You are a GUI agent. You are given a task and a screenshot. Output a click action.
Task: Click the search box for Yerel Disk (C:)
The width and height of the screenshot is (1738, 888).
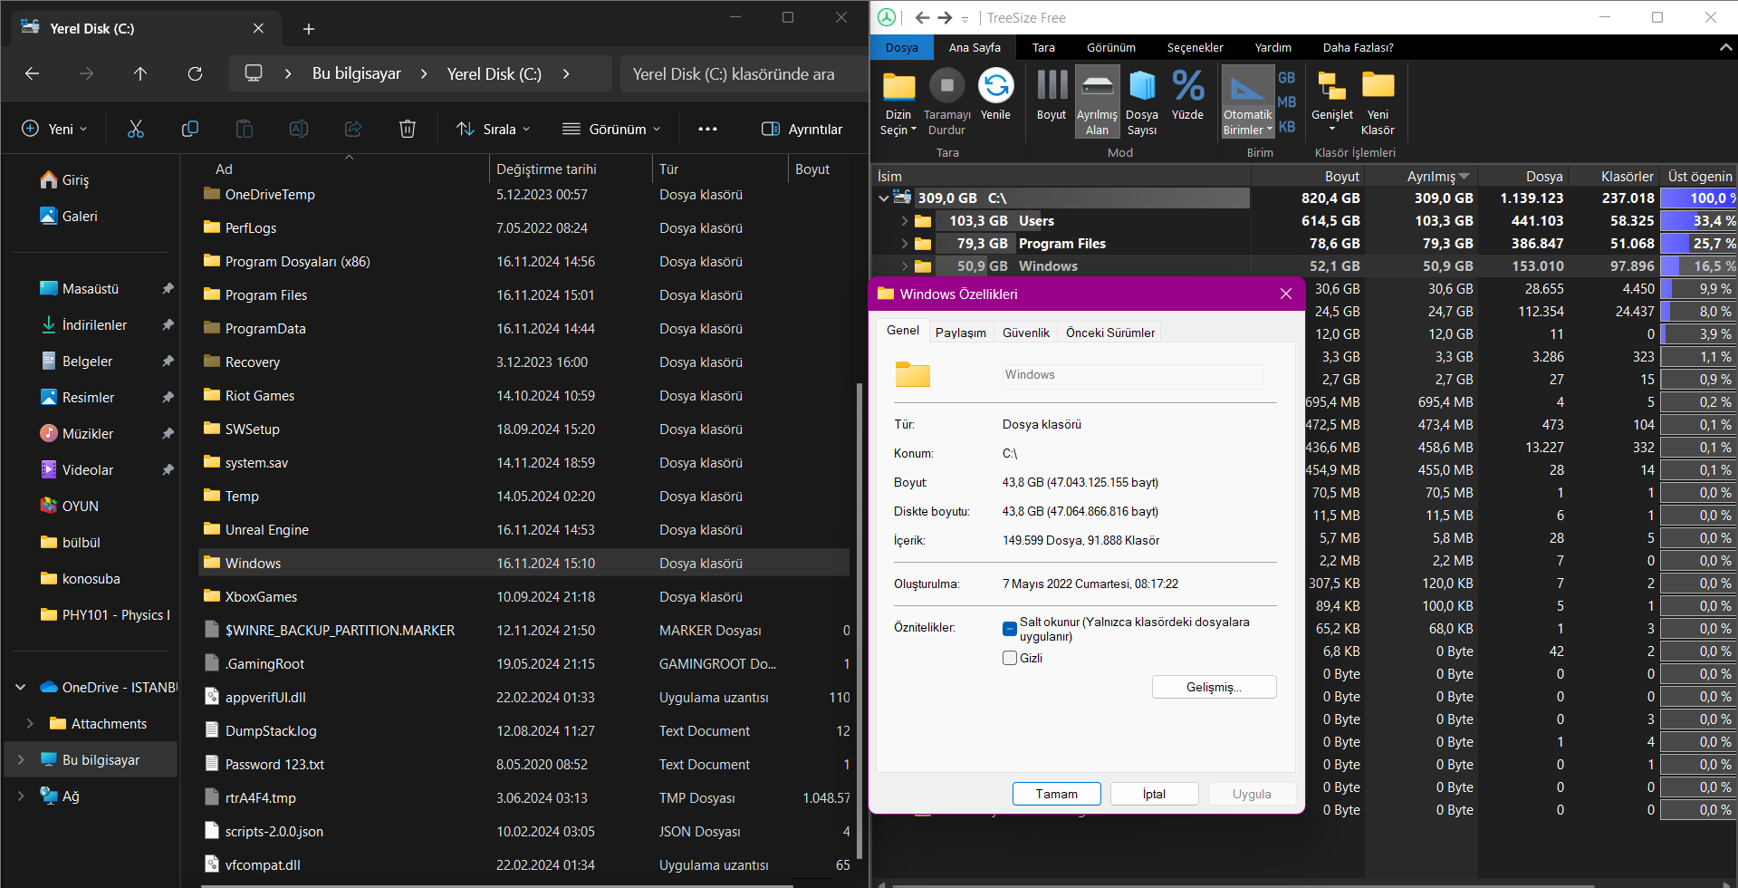point(743,73)
